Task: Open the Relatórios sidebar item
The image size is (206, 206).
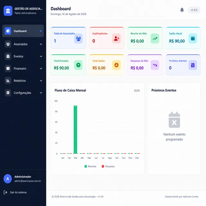Action: click(x=23, y=80)
